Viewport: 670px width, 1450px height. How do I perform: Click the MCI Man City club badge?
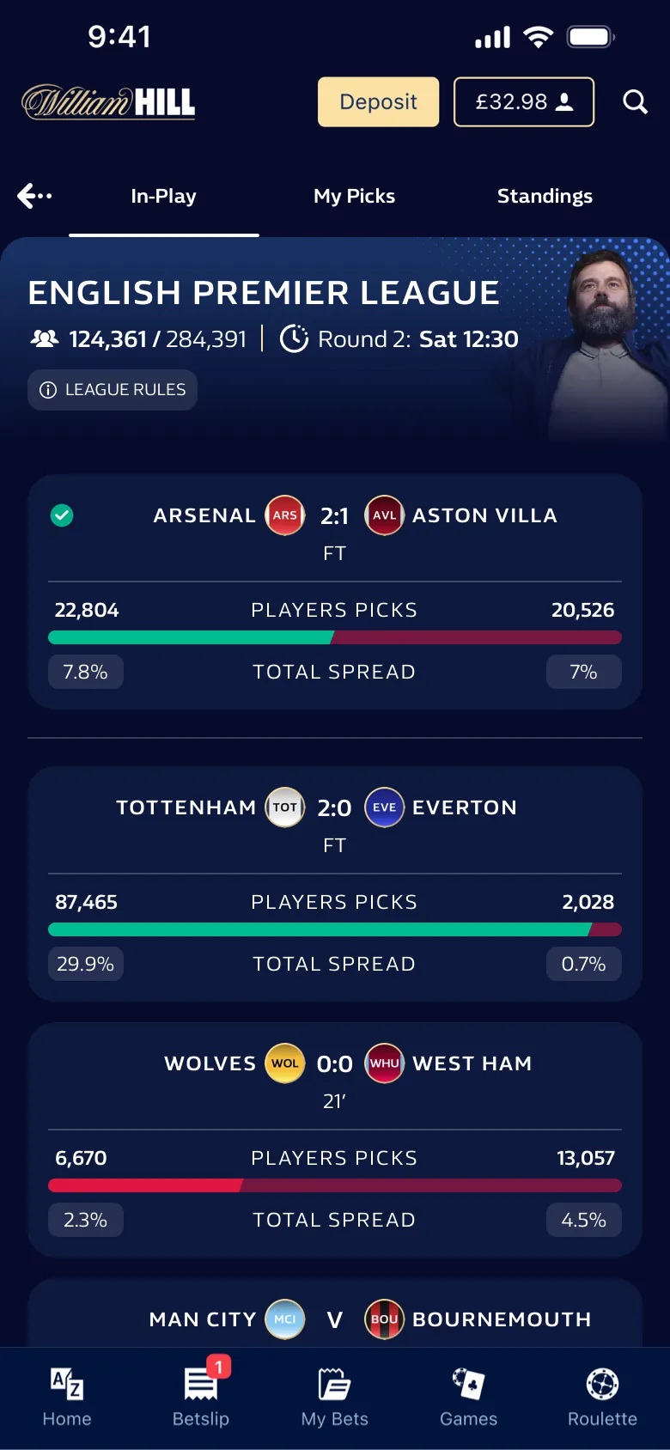[x=284, y=1319]
